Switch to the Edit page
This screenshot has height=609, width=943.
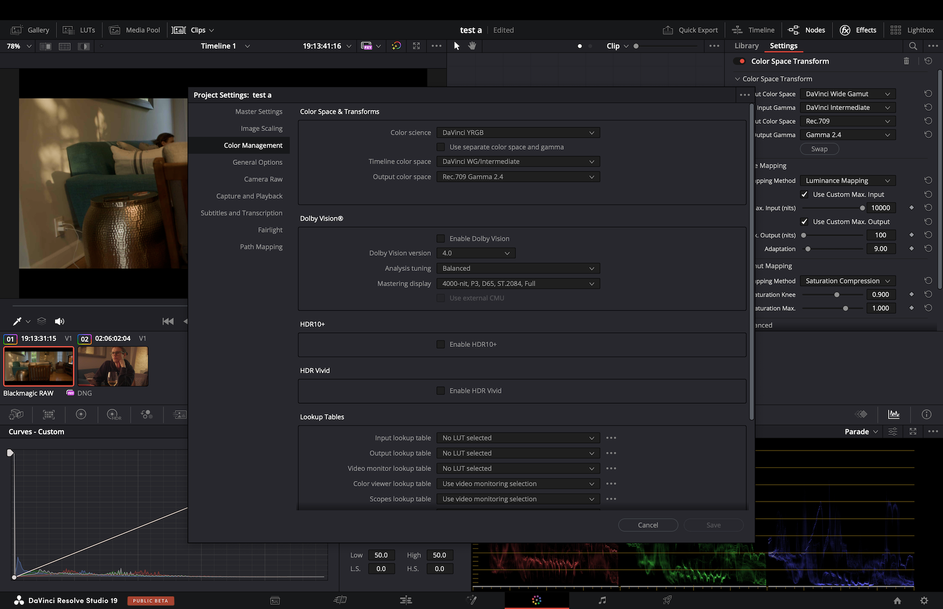pyautogui.click(x=406, y=600)
